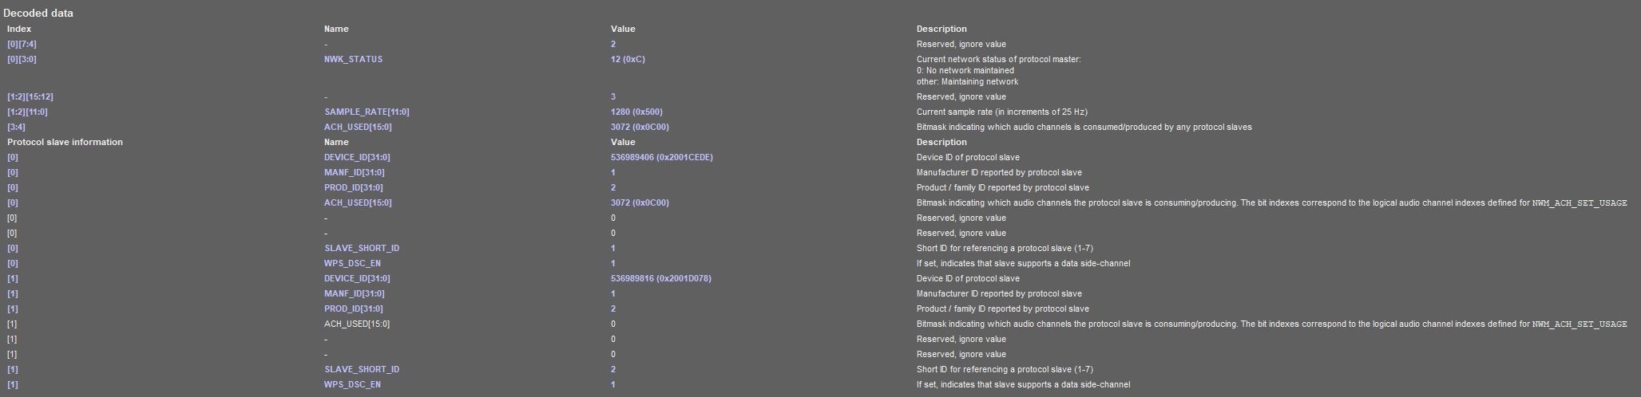
Task: Select the 'other: Maintaining network' line
Action: coord(967,82)
